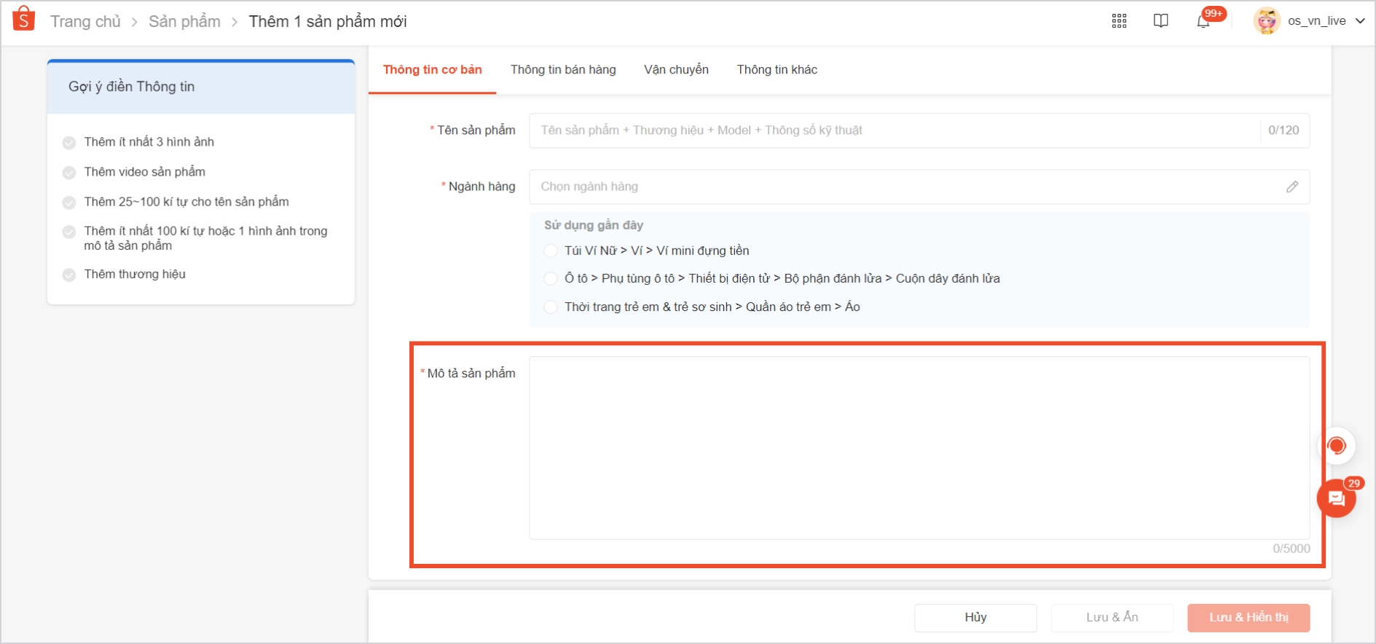The image size is (1376, 644).
Task: Click the Thêm 1 sản phẩm mới title
Action: pos(328,22)
